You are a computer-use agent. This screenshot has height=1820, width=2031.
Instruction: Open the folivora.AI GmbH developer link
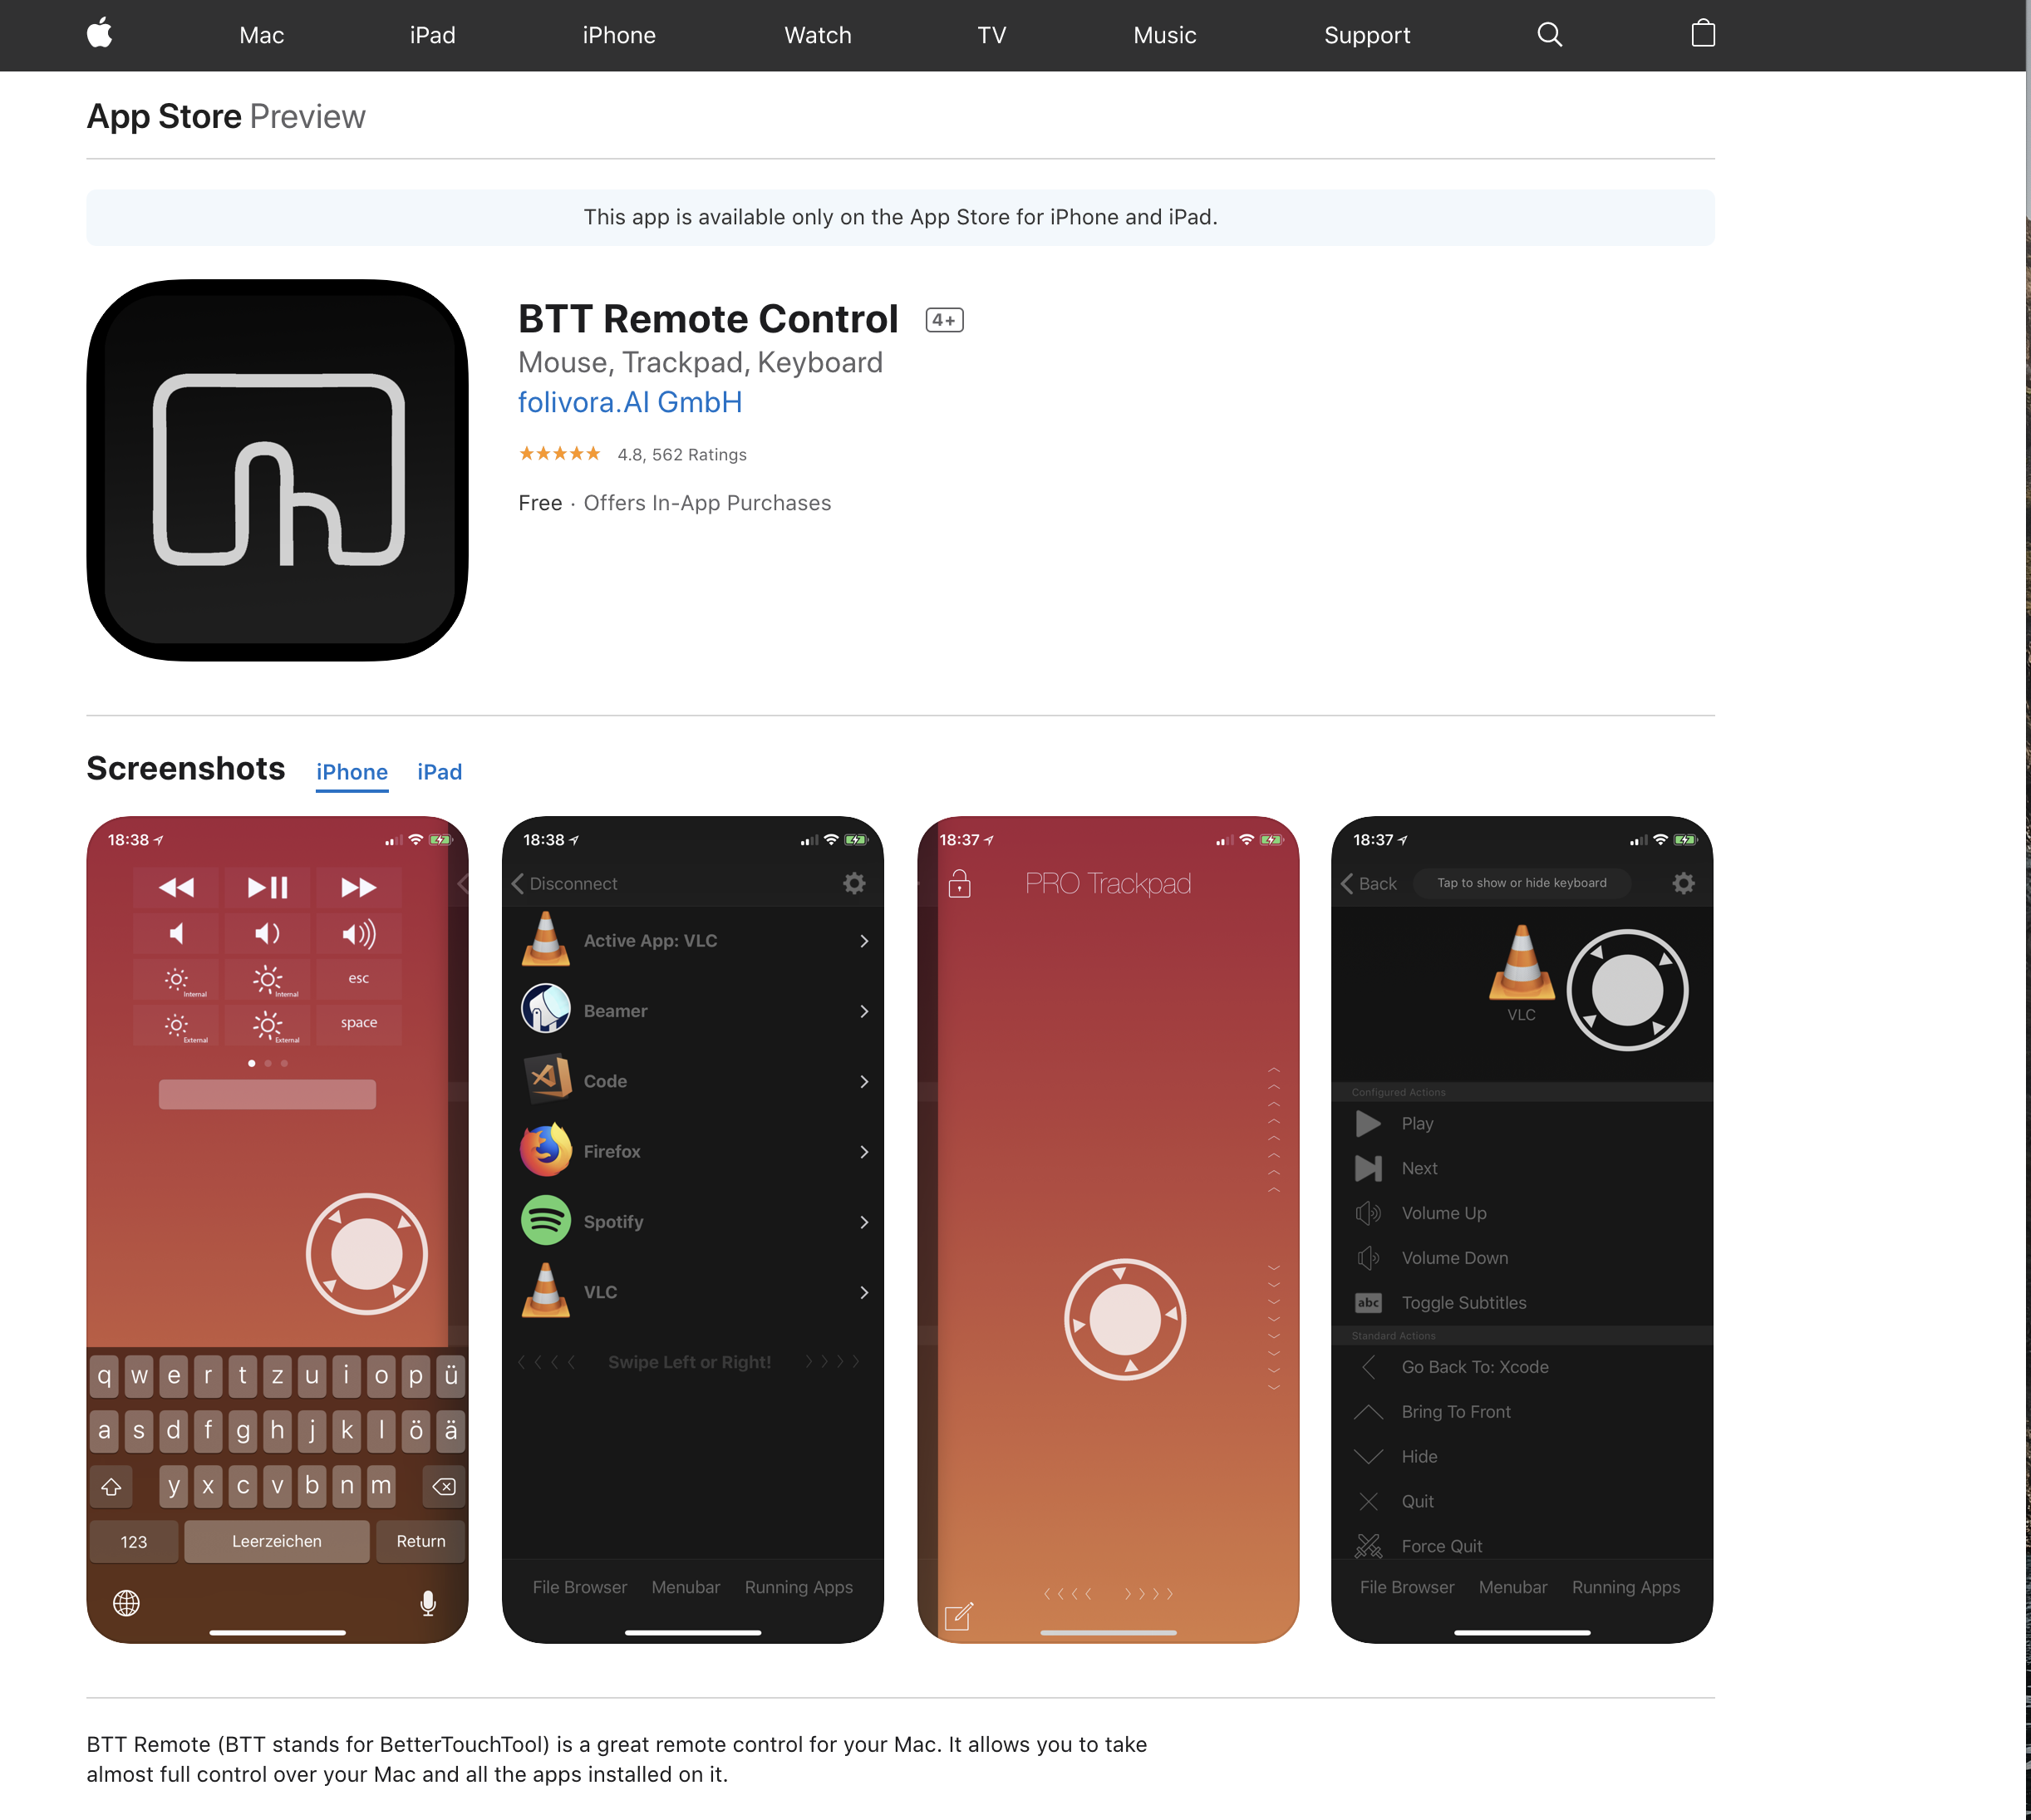pyautogui.click(x=629, y=401)
